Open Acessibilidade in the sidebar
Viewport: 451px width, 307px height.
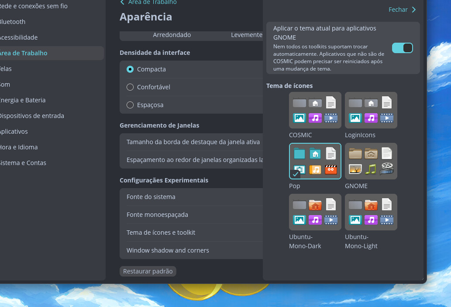point(18,37)
